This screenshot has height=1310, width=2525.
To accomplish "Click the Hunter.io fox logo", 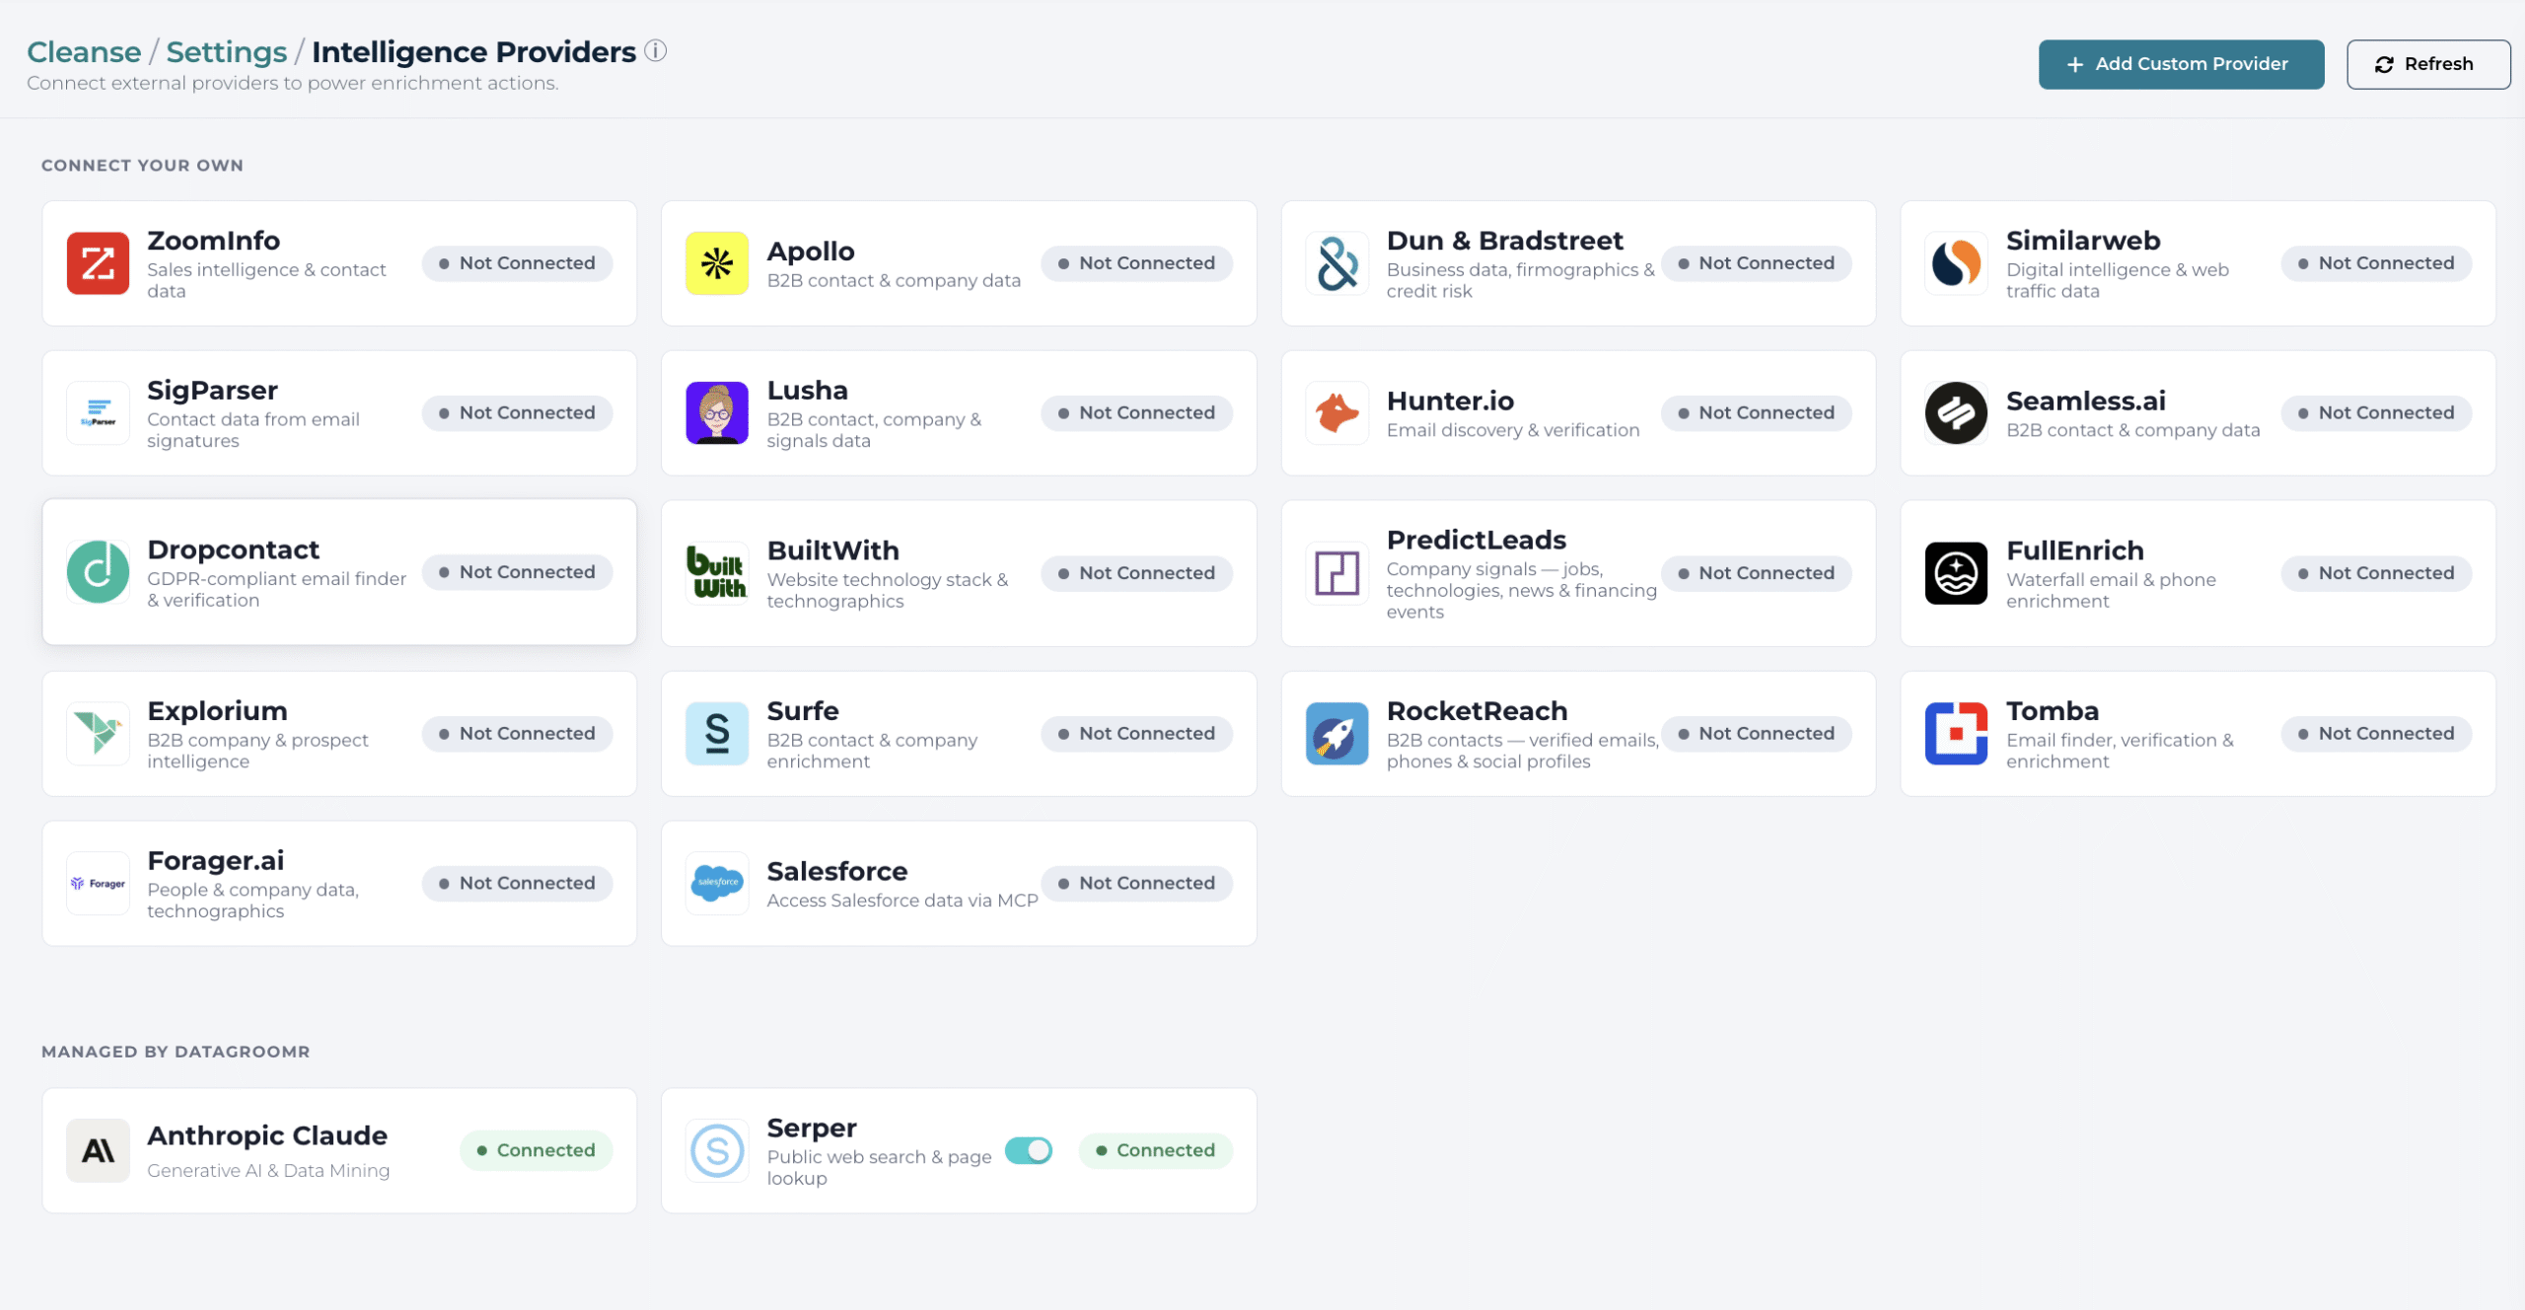I will tap(1336, 413).
